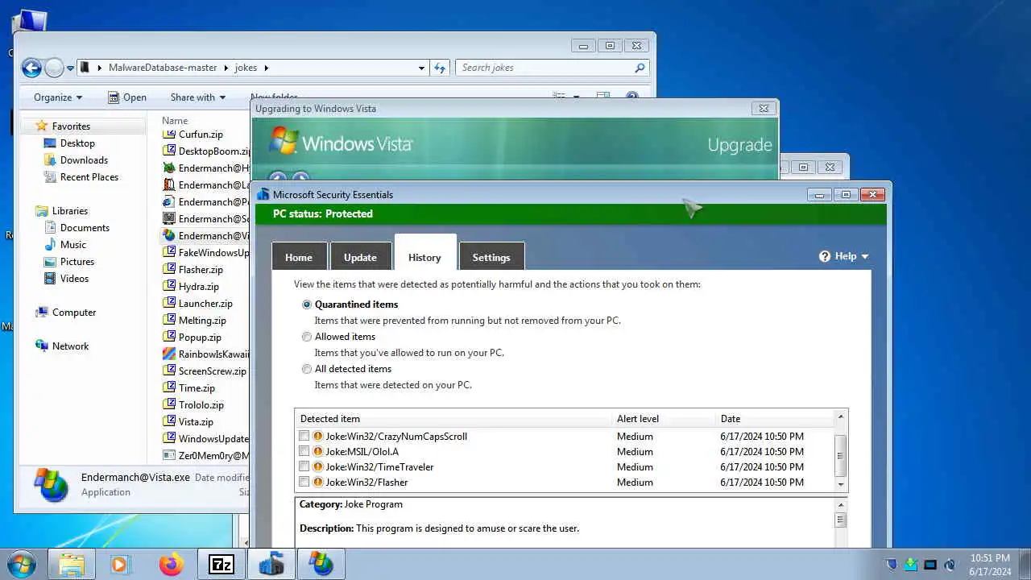The image size is (1031, 580).
Task: Click the Security Essentials shield tray icon
Action: pyautogui.click(x=892, y=565)
